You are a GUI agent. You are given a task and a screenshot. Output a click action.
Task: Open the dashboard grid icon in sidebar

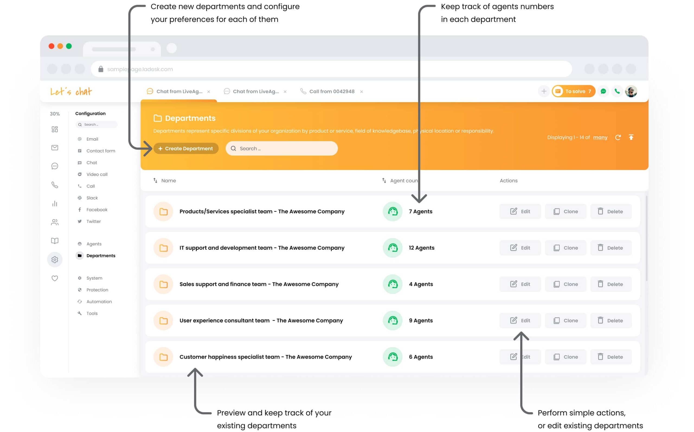[x=54, y=129]
